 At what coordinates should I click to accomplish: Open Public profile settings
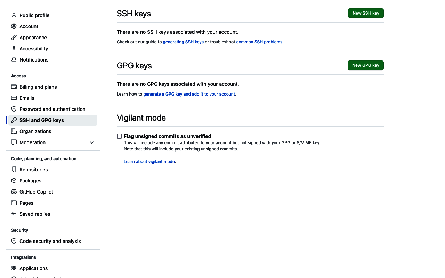[x=34, y=15]
